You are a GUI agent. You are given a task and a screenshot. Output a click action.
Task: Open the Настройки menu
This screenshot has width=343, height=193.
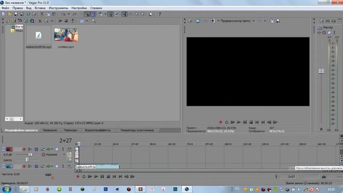(x=79, y=8)
